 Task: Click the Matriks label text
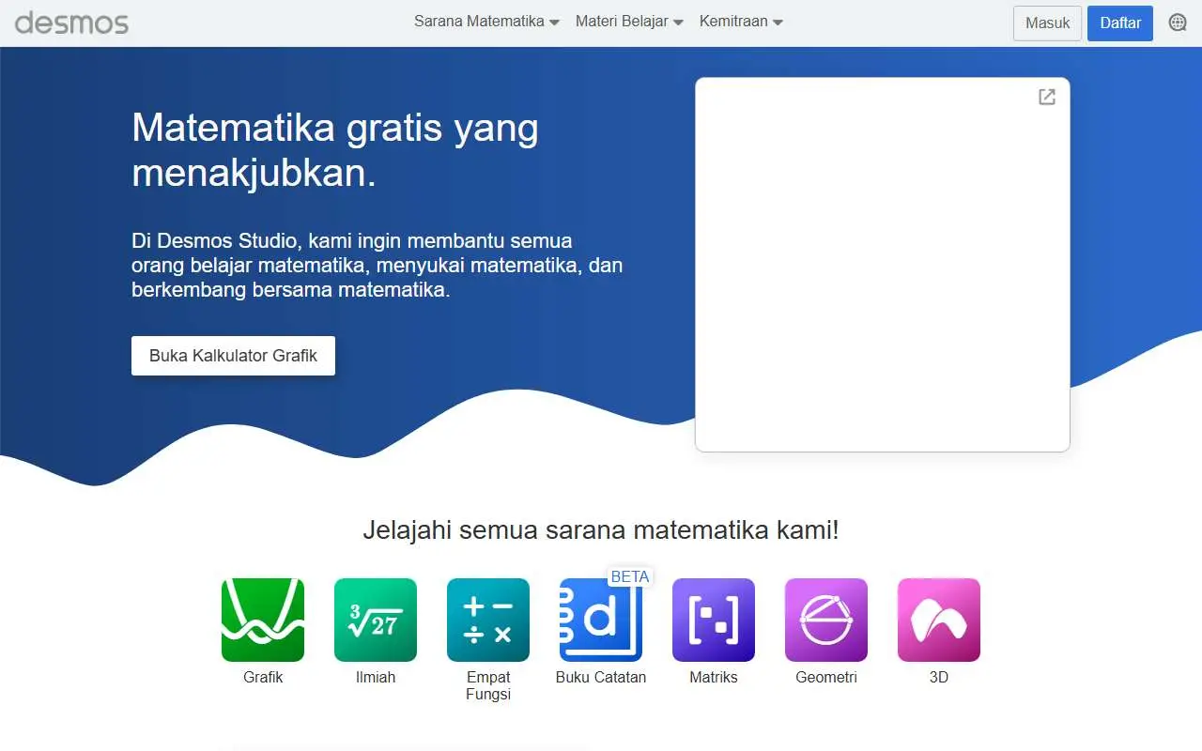pos(714,677)
